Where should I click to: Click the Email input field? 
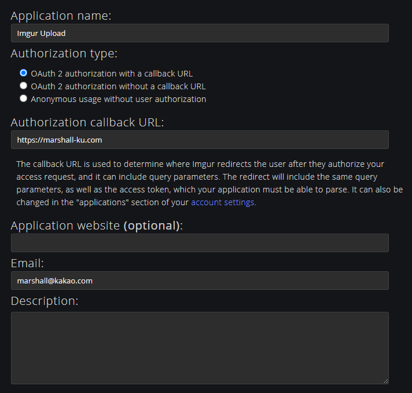tap(200, 281)
